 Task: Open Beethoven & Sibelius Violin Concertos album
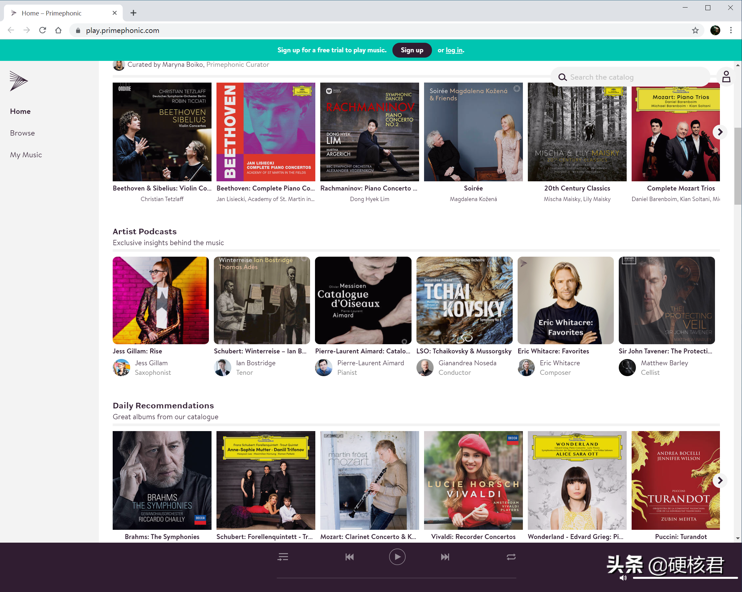tap(162, 132)
